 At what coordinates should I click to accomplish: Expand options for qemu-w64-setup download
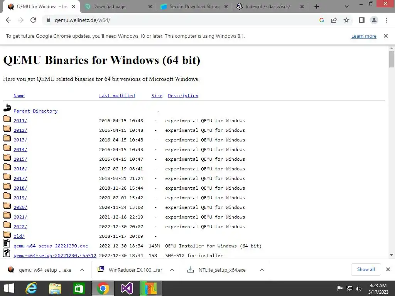[x=82, y=270]
